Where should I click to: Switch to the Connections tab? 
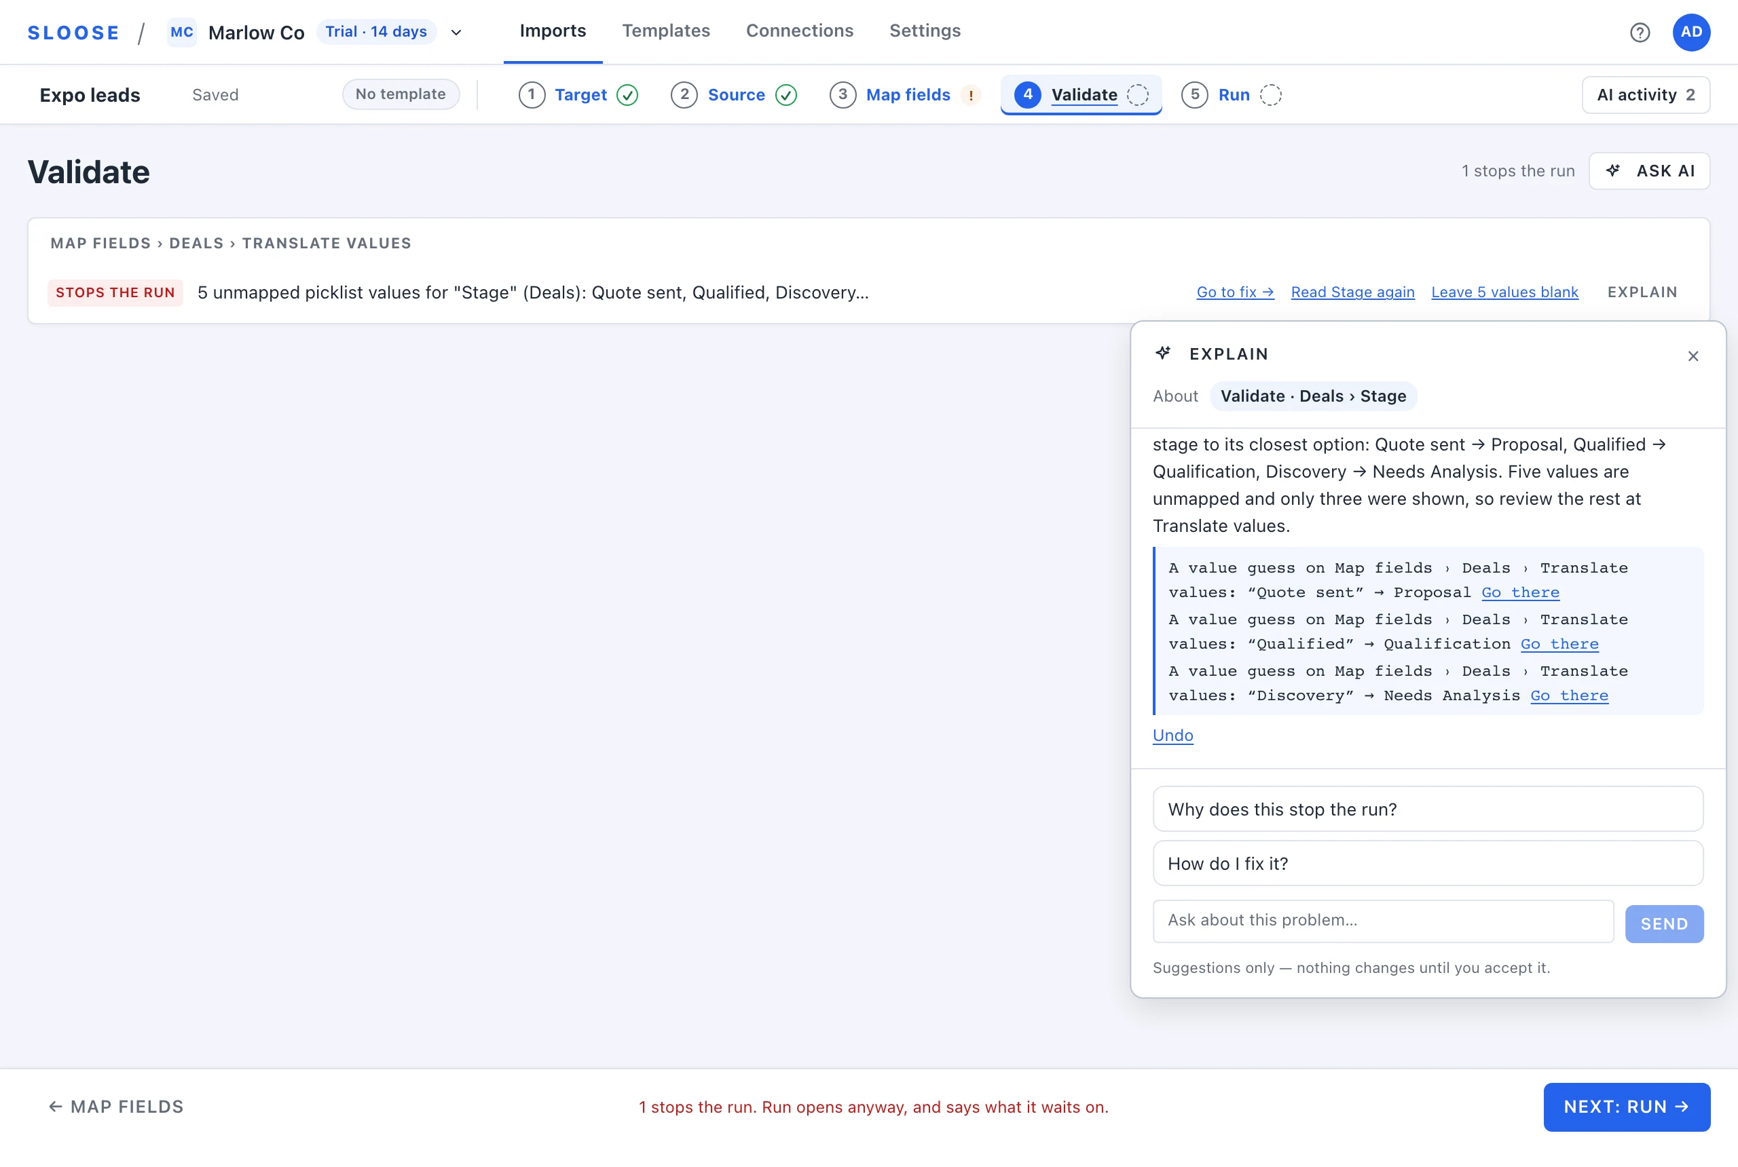800,31
